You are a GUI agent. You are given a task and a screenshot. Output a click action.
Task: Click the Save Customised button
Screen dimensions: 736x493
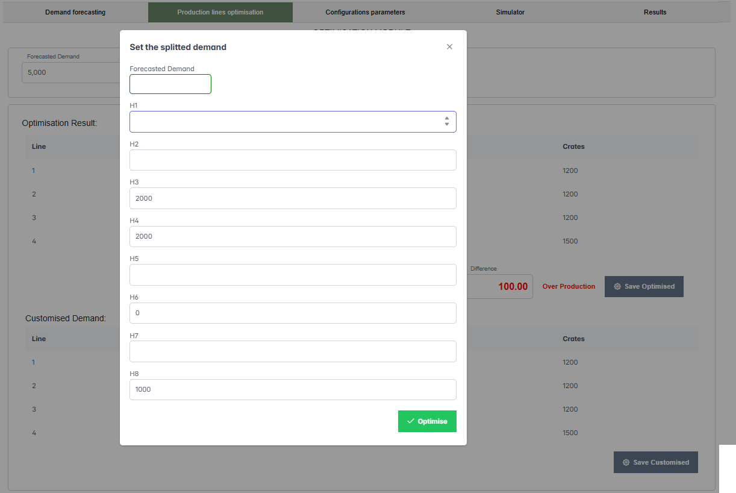click(655, 462)
